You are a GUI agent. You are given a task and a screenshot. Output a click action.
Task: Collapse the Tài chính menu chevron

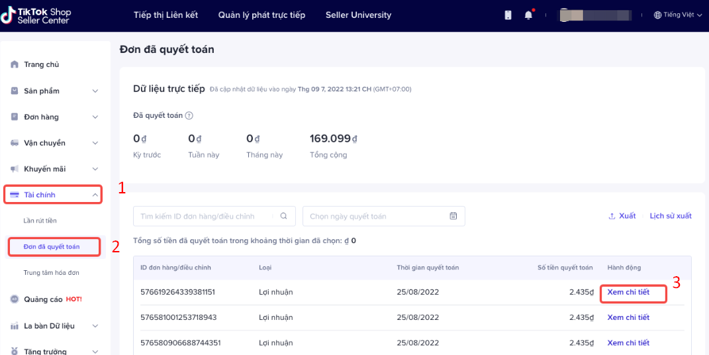point(95,195)
